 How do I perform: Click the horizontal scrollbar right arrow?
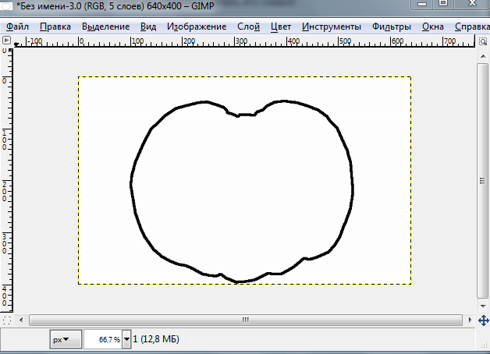coord(470,320)
